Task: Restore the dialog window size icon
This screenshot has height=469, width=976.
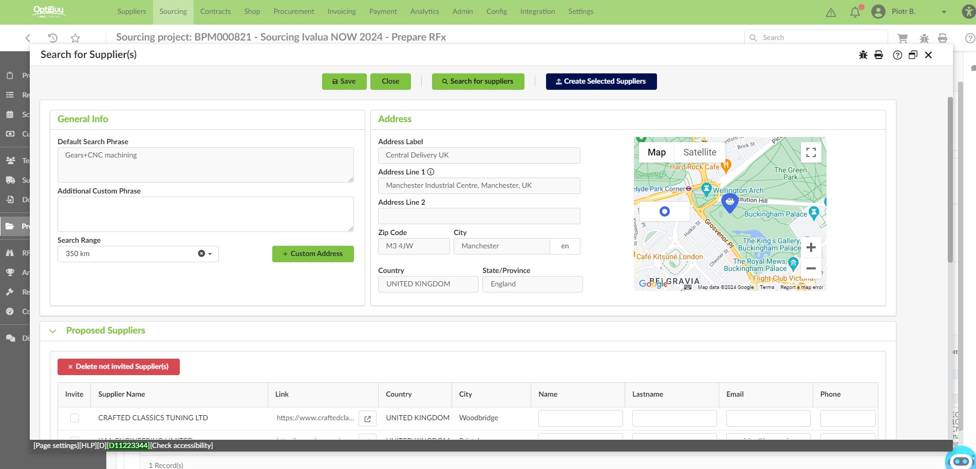Action: pos(913,55)
